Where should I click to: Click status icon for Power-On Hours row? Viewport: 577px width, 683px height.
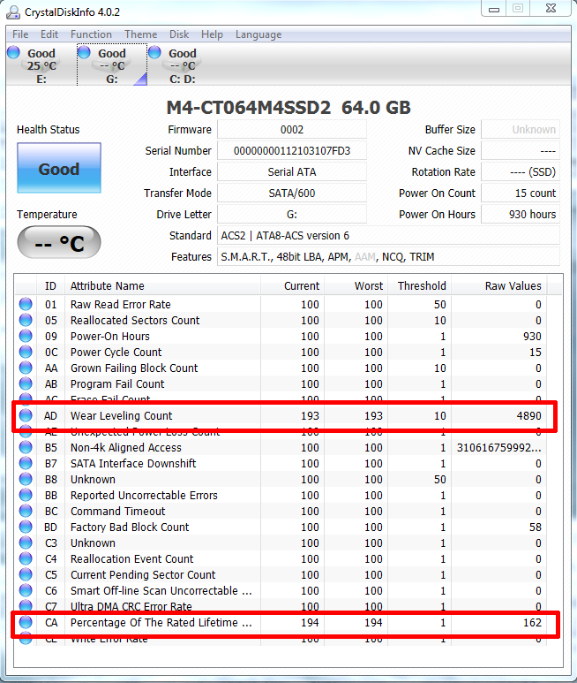click(x=26, y=336)
